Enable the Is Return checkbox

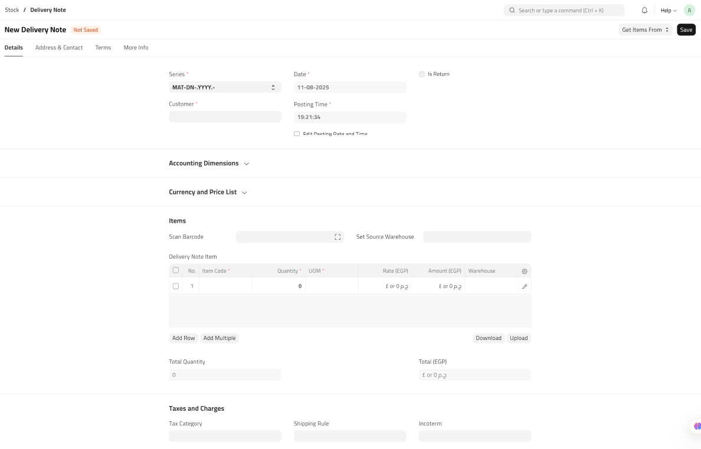point(422,74)
